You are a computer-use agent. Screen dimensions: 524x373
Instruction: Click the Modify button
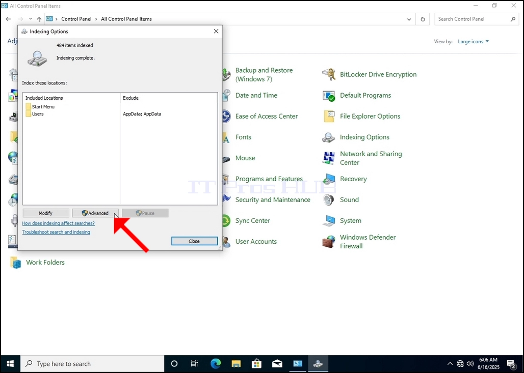pyautogui.click(x=46, y=213)
